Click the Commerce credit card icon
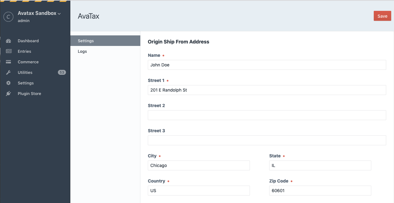 (8, 62)
